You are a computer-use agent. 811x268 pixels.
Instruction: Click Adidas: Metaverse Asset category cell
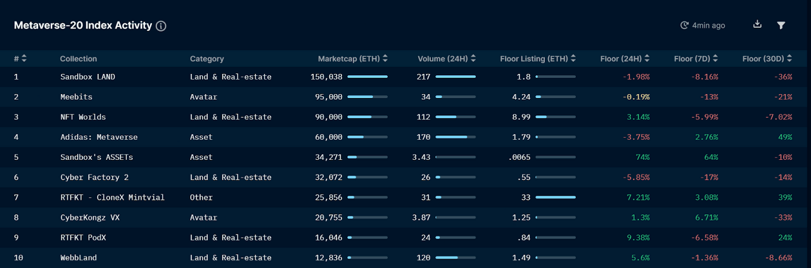pos(201,137)
